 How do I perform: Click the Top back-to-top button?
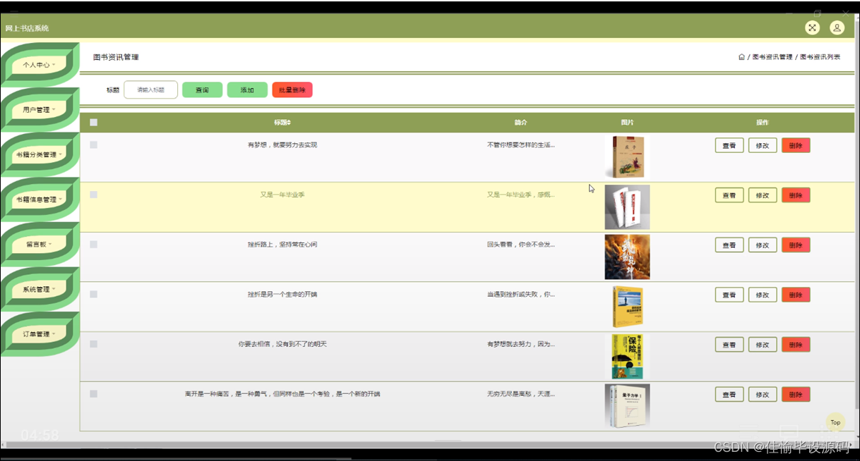pyautogui.click(x=835, y=422)
